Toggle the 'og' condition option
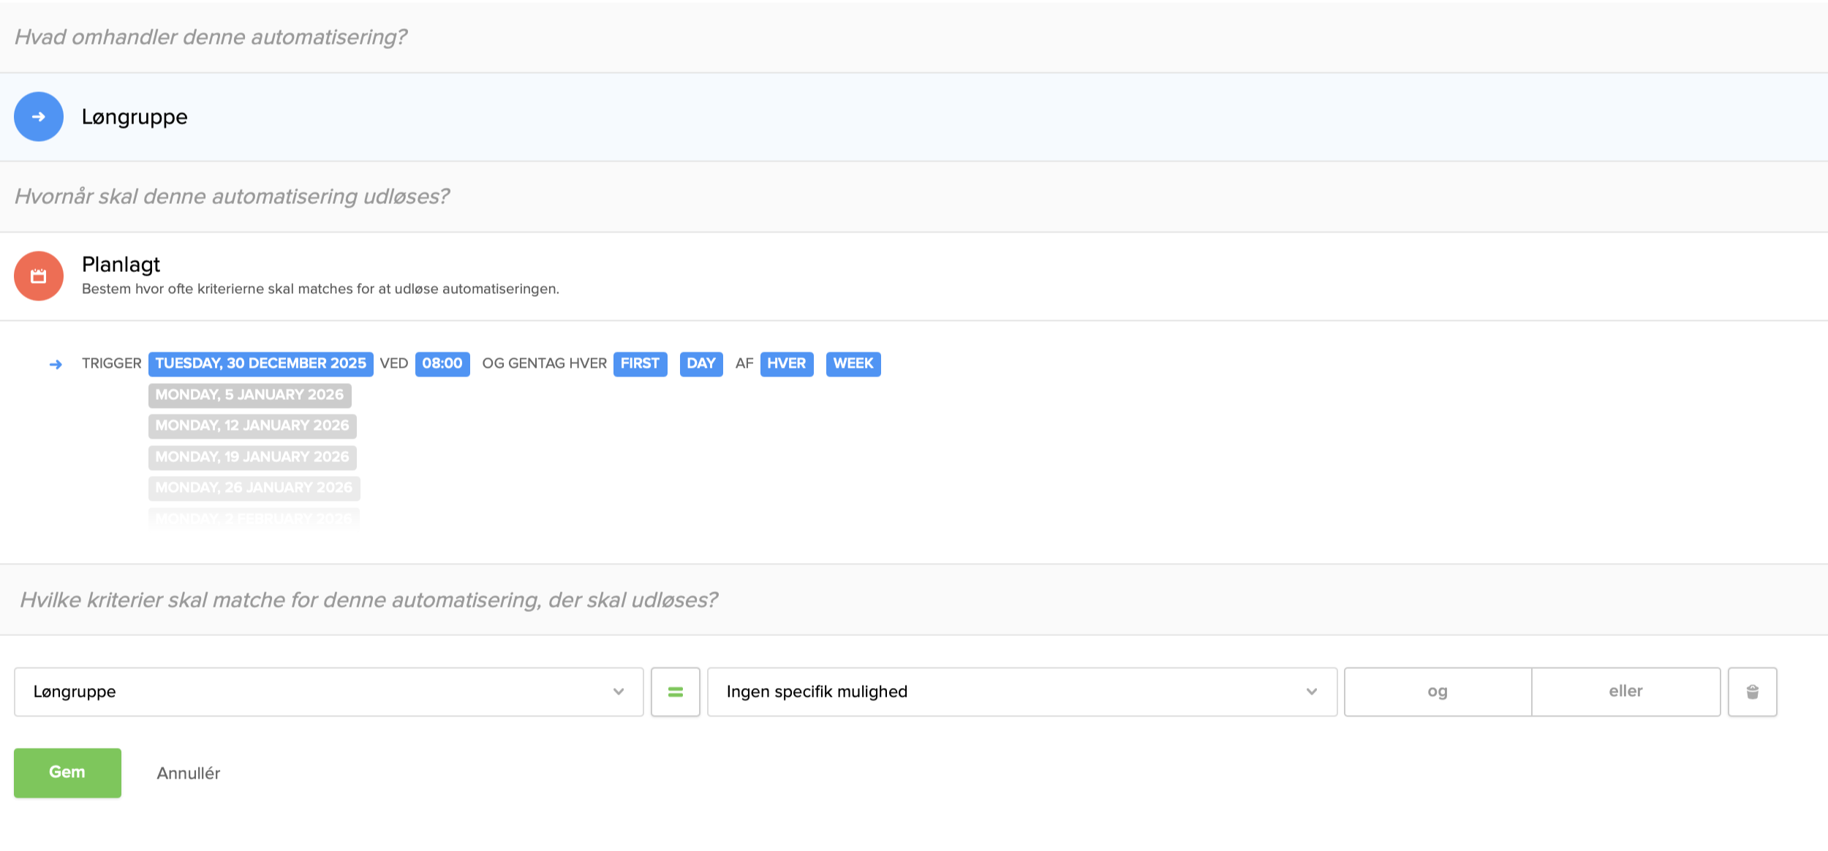Image resolution: width=1828 pixels, height=851 pixels. pyautogui.click(x=1437, y=692)
